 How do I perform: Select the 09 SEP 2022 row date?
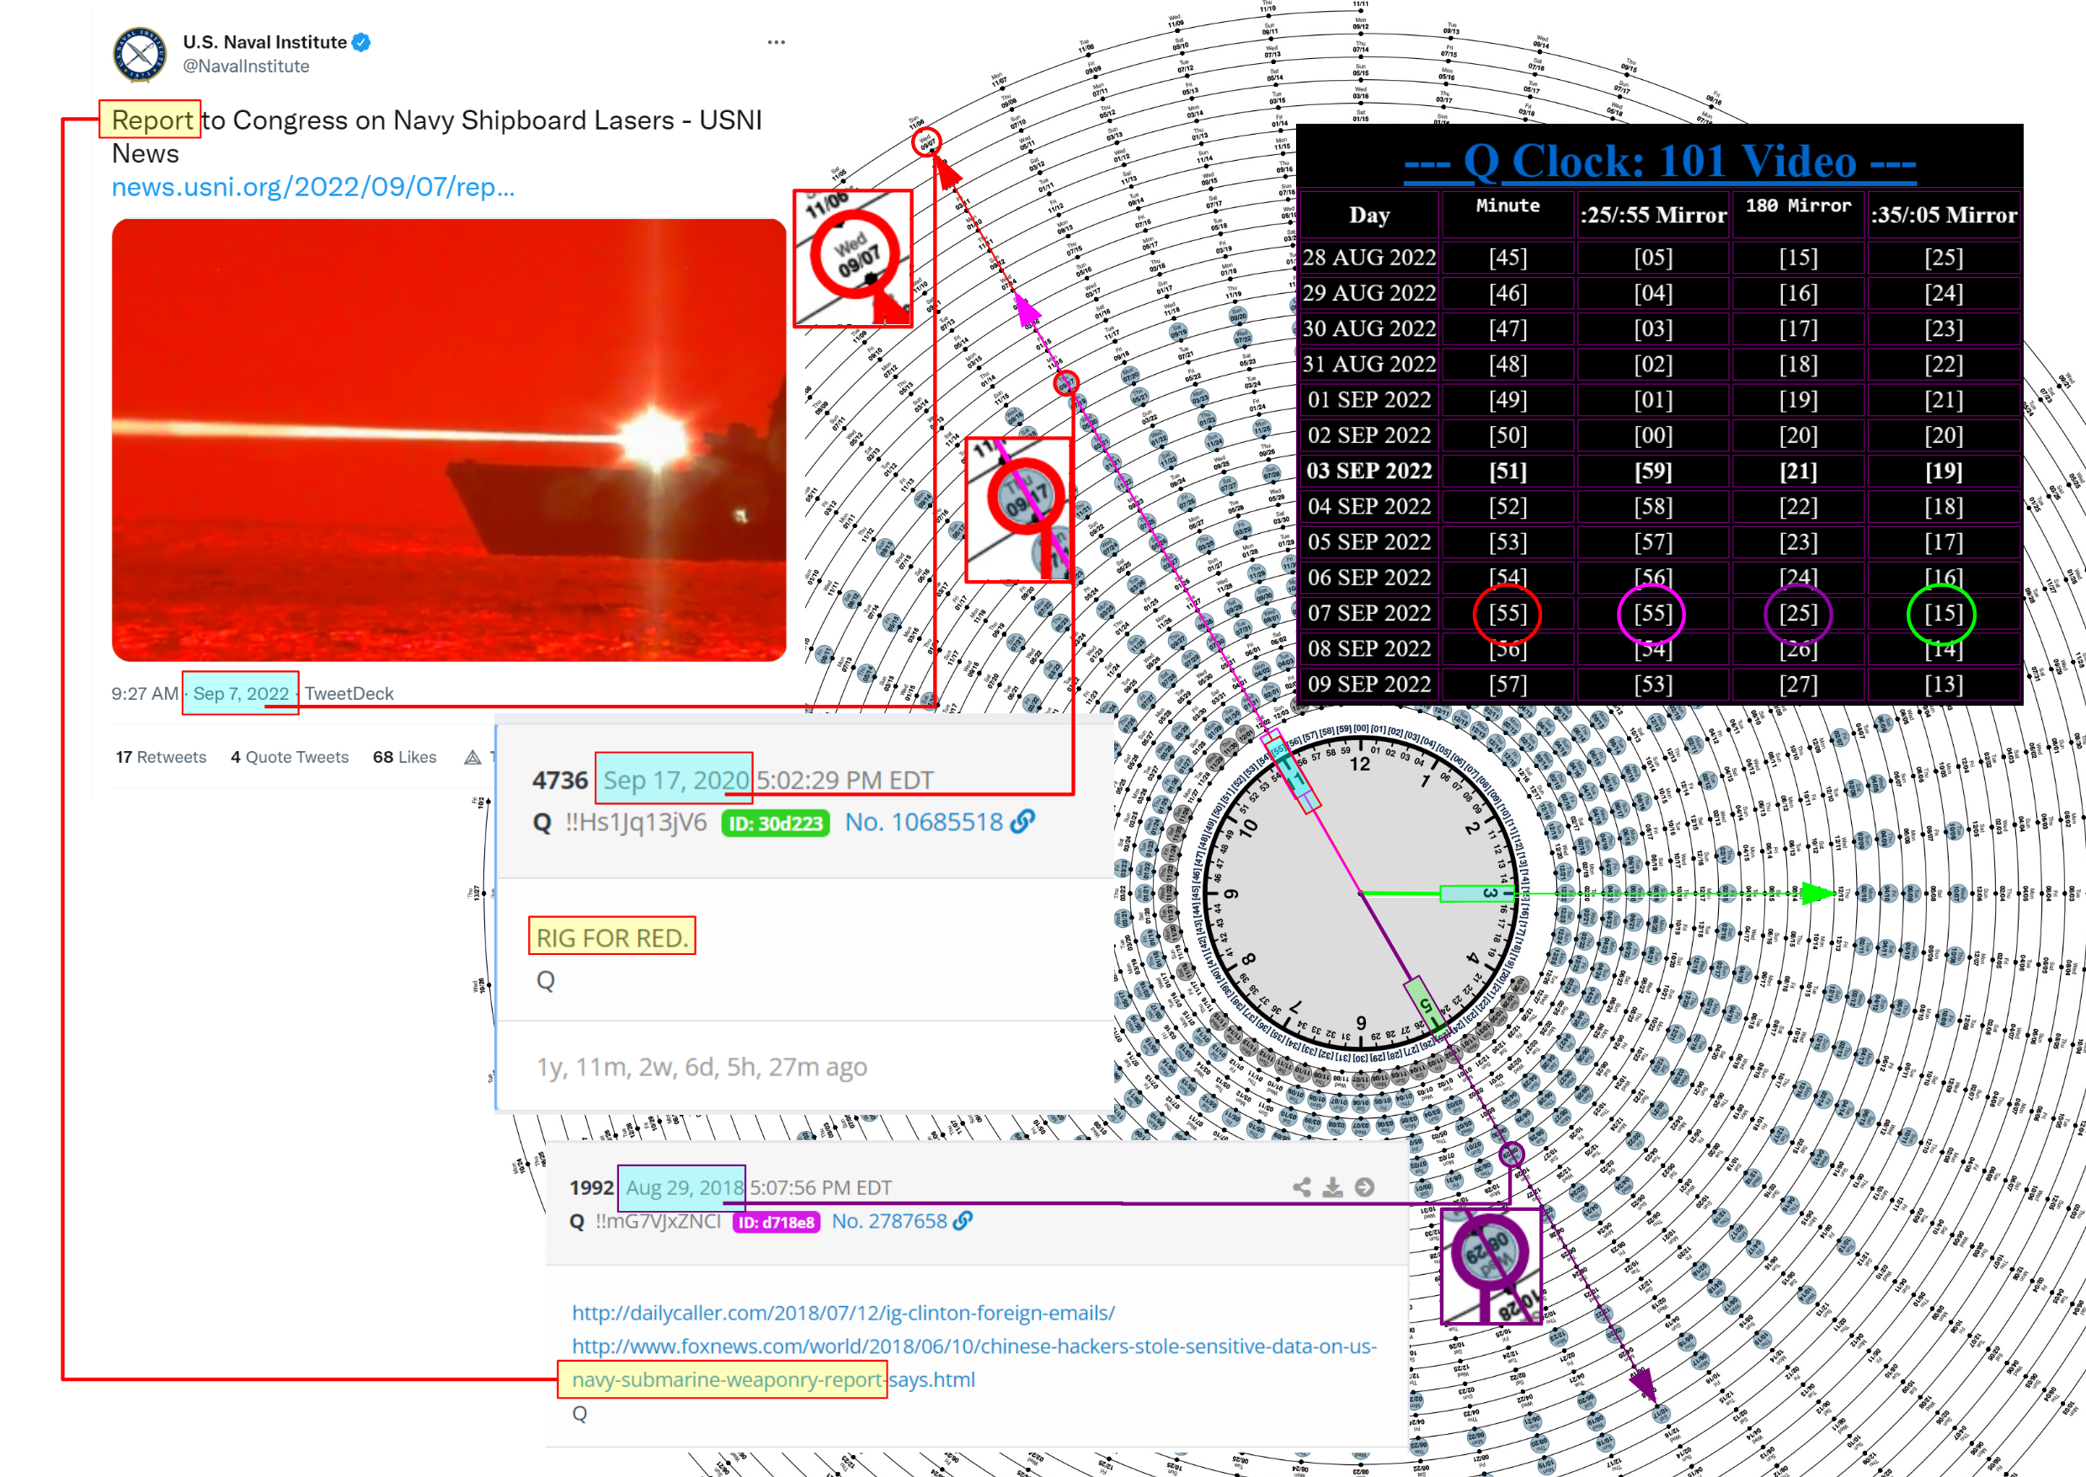coord(1369,684)
